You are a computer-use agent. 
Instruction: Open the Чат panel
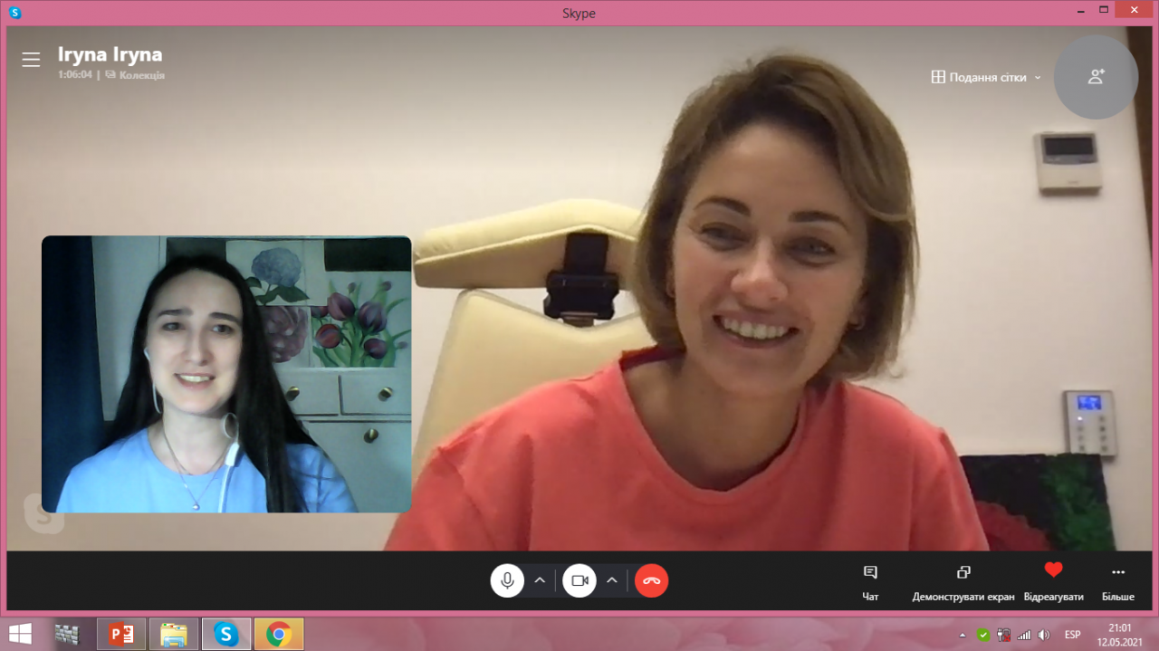[x=870, y=583]
